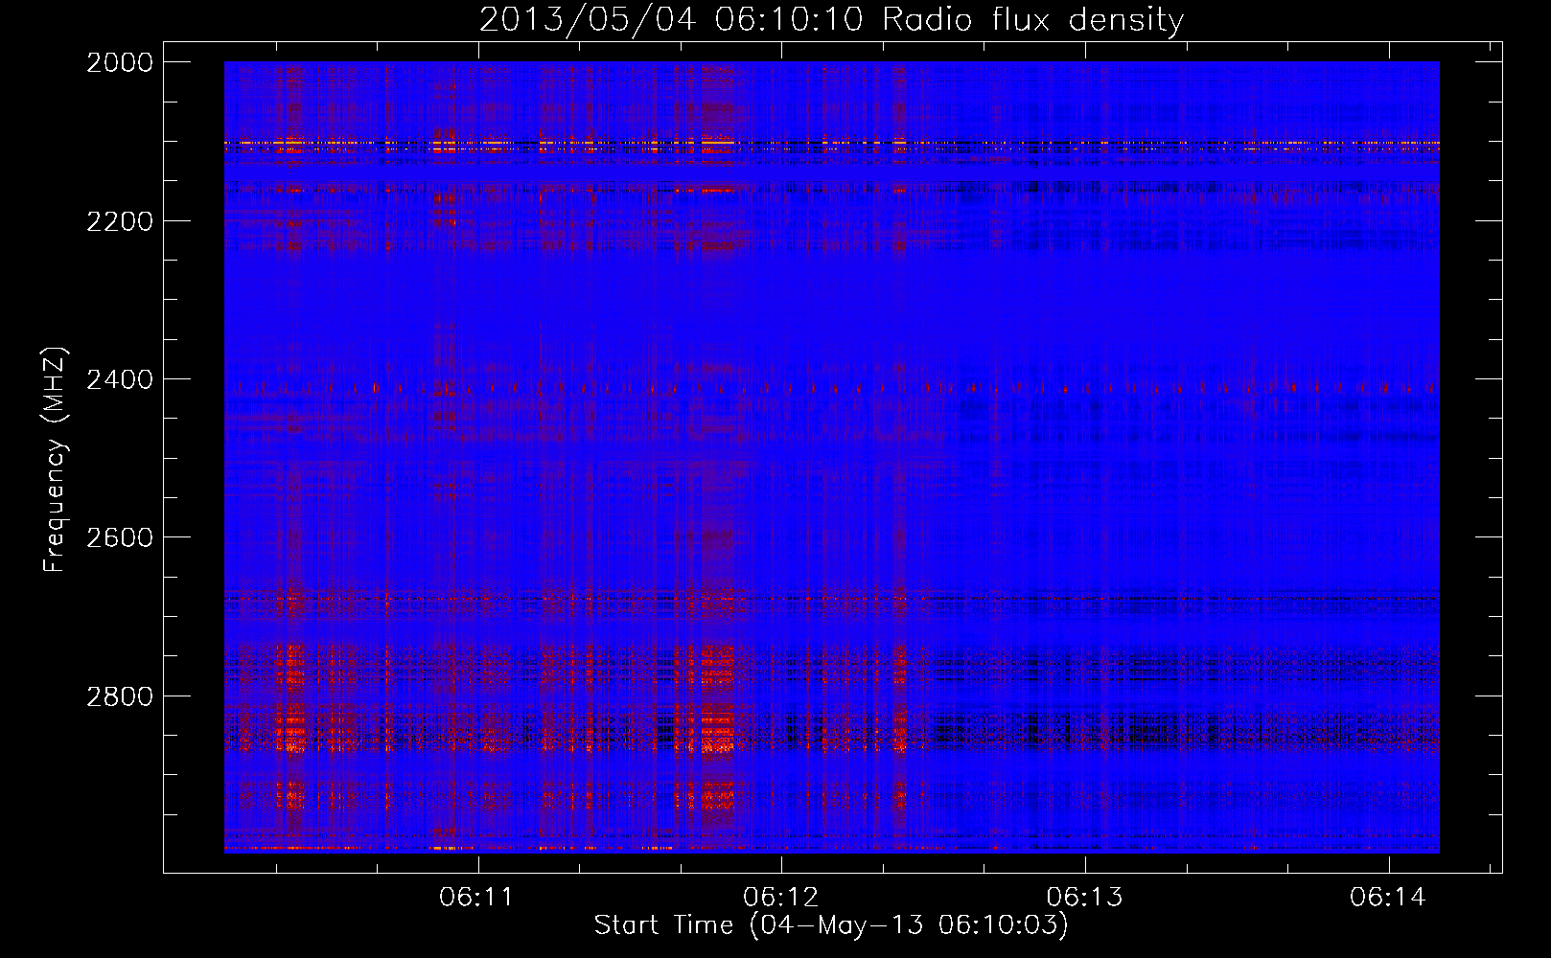This screenshot has width=1551, height=958.
Task: Select the 2200 frequency tick label
Action: click(120, 221)
